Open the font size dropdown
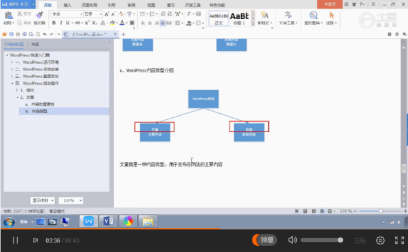 click(101, 14)
